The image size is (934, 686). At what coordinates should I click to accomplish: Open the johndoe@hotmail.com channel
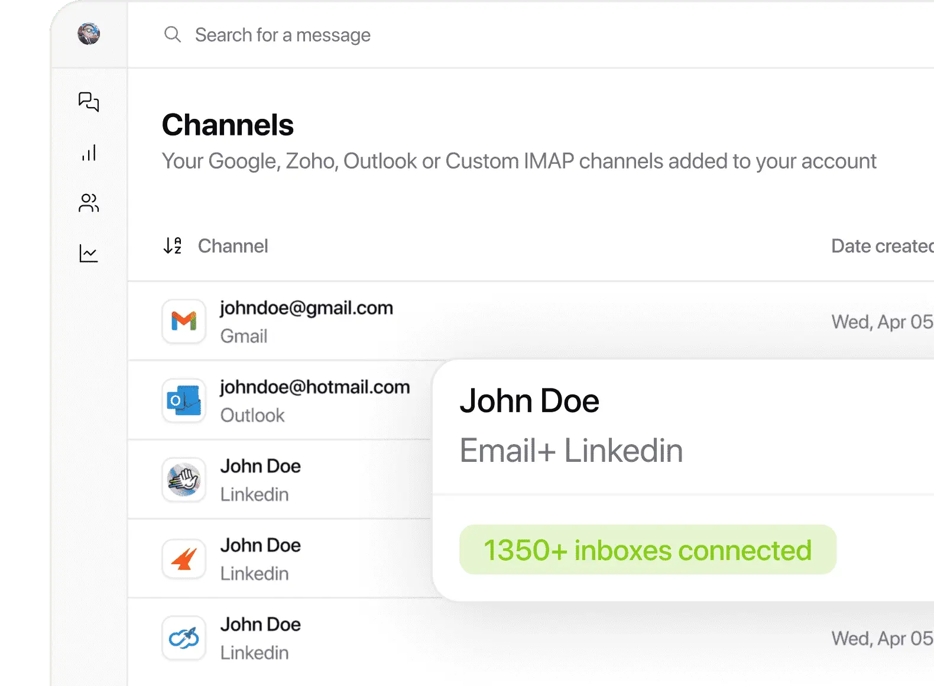tap(314, 387)
